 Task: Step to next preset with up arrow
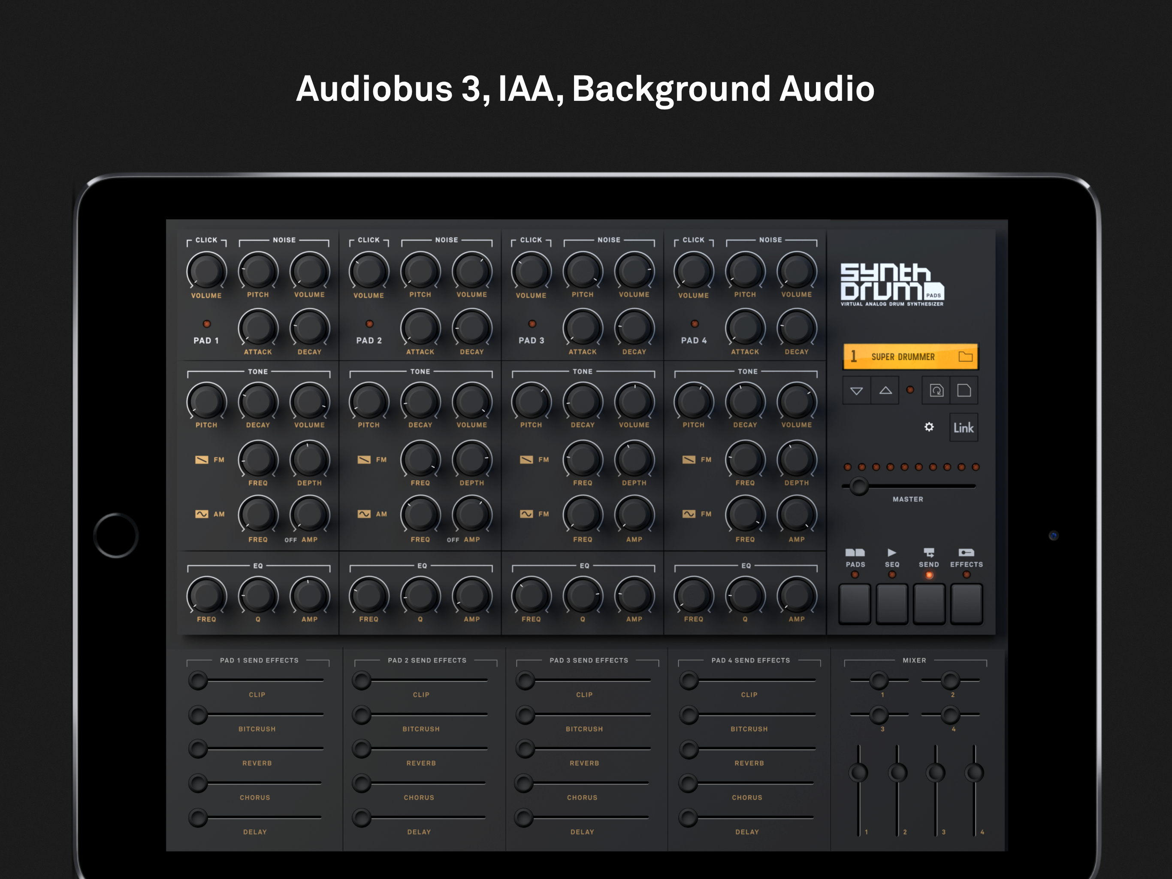tap(885, 391)
